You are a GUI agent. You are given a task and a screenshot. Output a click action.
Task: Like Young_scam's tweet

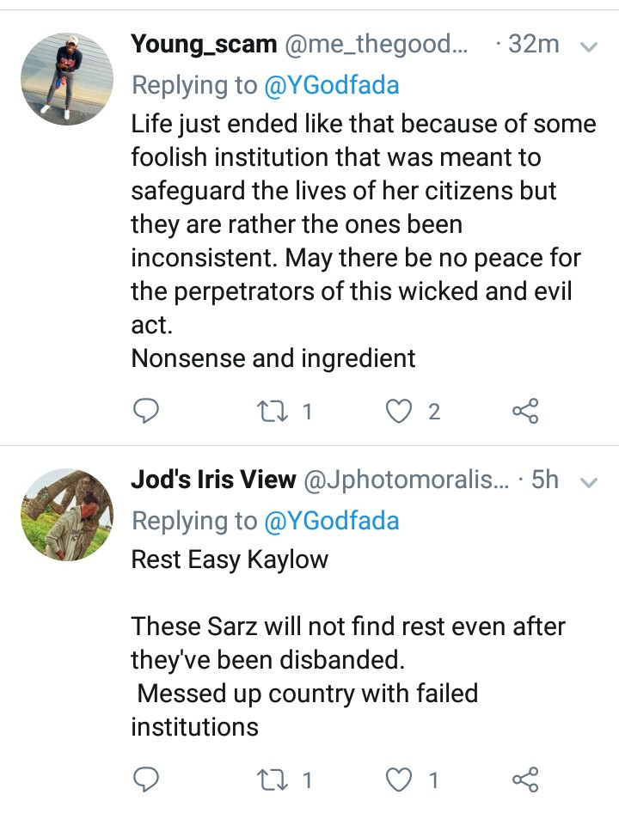[x=398, y=413]
